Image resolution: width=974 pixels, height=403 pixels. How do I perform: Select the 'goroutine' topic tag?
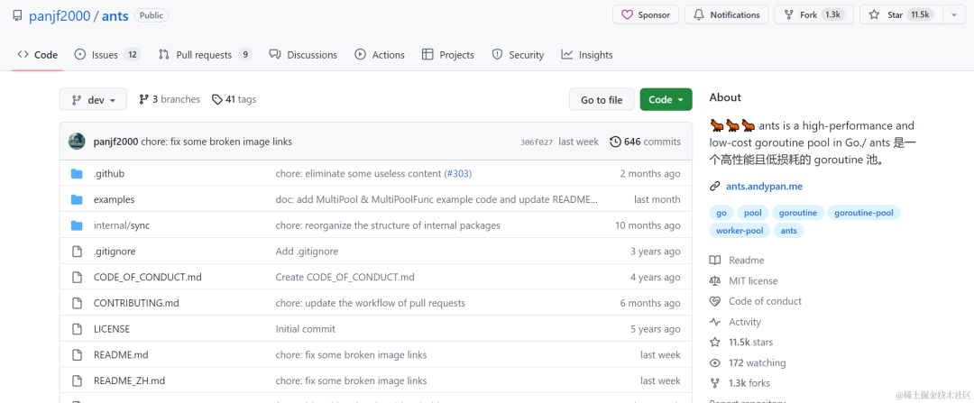[x=797, y=213]
